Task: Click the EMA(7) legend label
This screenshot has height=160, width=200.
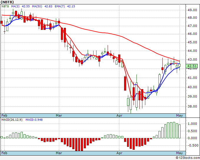Action: [60, 6]
